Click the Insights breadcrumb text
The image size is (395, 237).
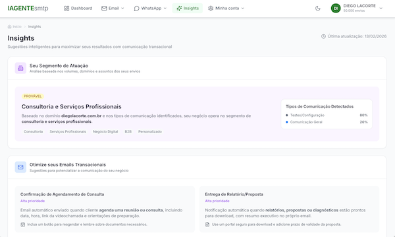pos(34,27)
